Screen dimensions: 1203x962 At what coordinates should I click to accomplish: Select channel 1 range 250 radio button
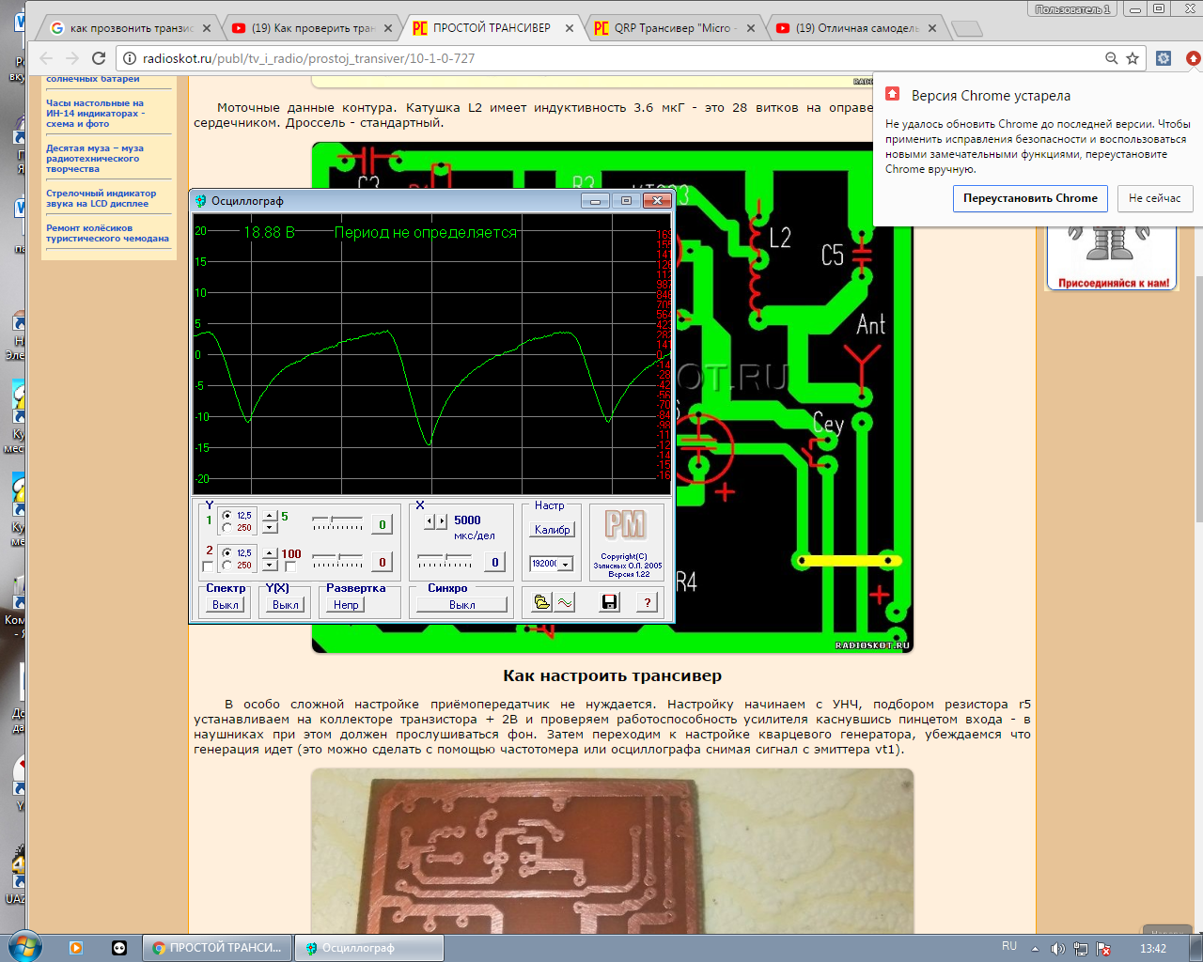(x=227, y=527)
